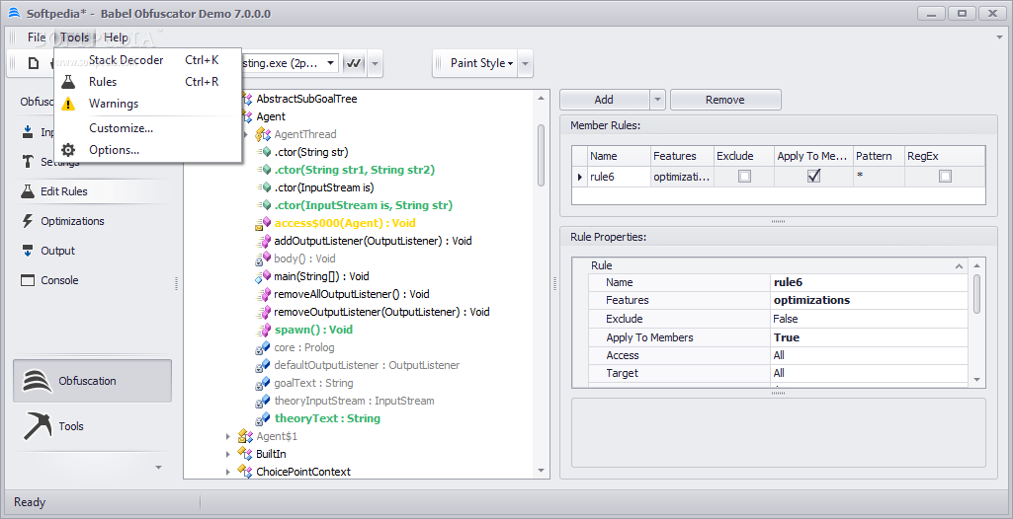Open the File menu
1013x519 pixels.
coord(37,37)
